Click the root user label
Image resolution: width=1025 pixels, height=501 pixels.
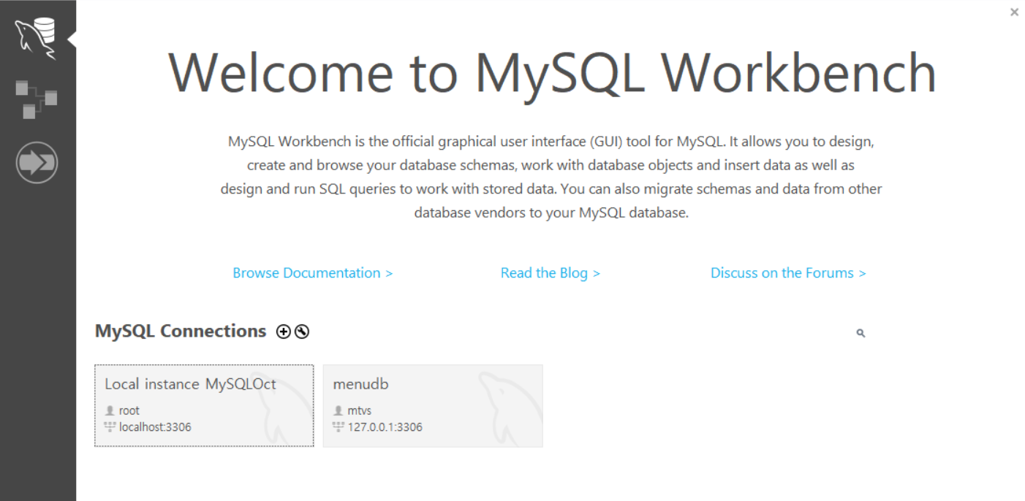point(129,410)
